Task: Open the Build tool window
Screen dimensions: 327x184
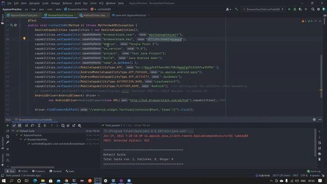Action: [70, 171]
